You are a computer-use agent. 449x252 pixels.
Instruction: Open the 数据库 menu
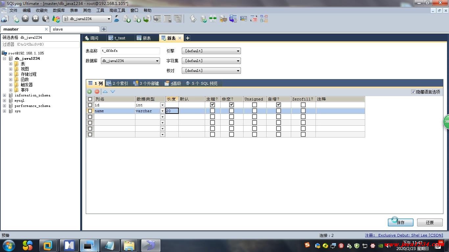pos(59,10)
